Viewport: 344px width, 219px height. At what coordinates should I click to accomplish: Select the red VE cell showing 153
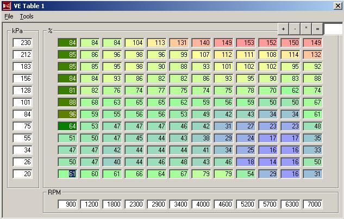246,43
